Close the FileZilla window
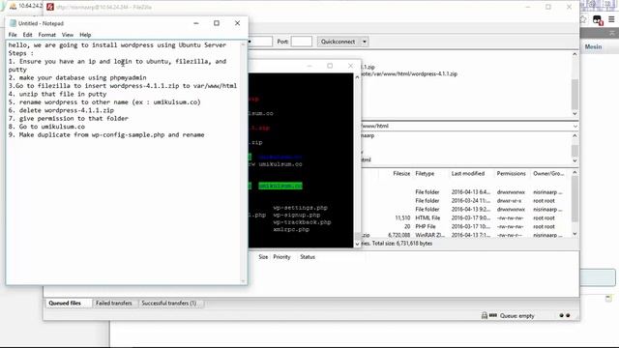 click(569, 7)
